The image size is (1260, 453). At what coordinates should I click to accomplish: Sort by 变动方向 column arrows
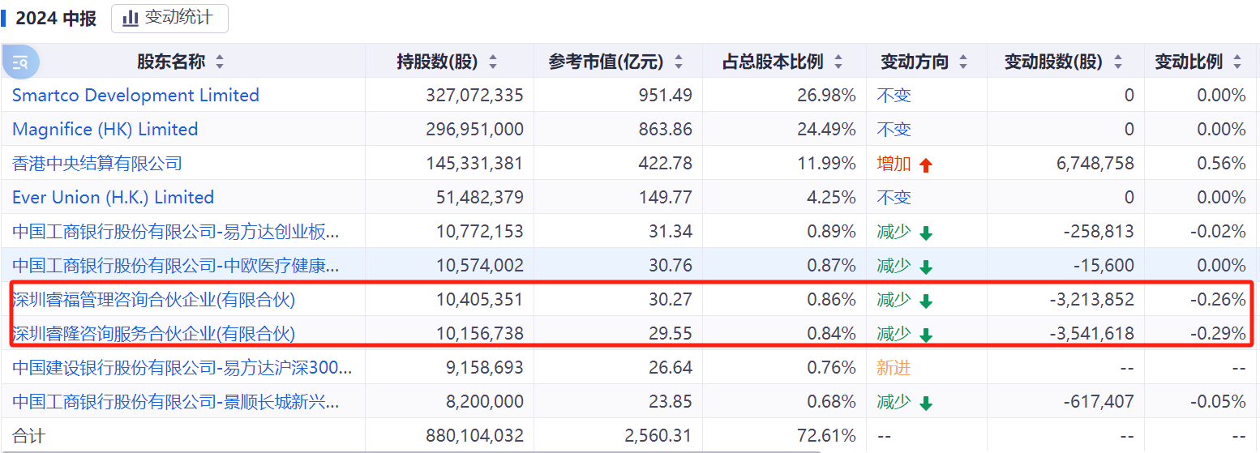[x=963, y=62]
